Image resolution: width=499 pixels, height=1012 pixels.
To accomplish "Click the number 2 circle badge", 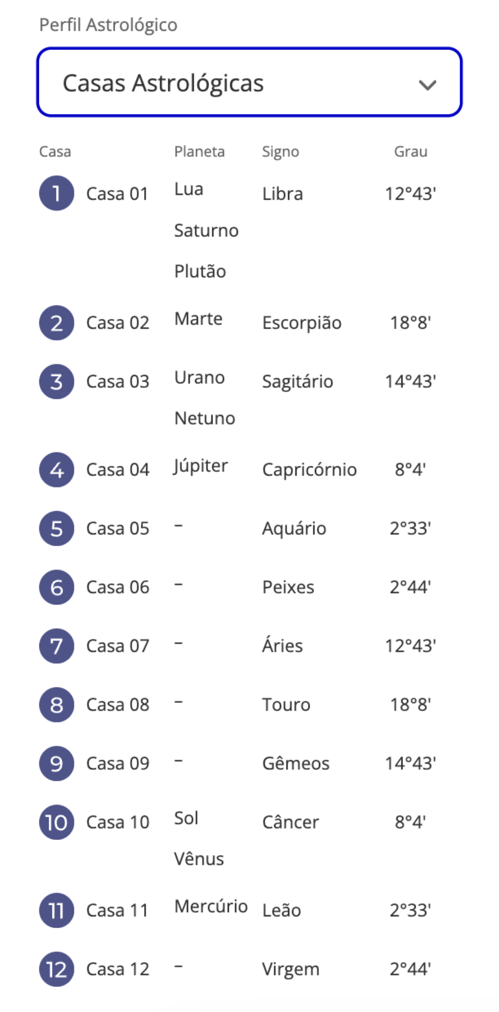I will click(56, 323).
